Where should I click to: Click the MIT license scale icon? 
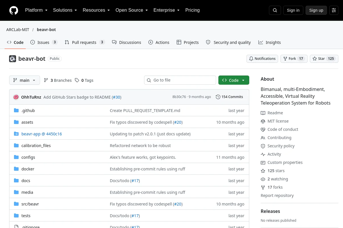click(x=263, y=121)
